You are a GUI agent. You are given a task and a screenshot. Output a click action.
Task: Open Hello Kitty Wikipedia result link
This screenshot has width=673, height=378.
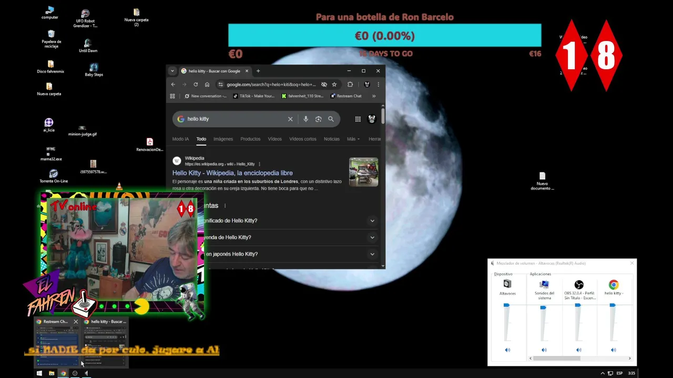pyautogui.click(x=232, y=173)
